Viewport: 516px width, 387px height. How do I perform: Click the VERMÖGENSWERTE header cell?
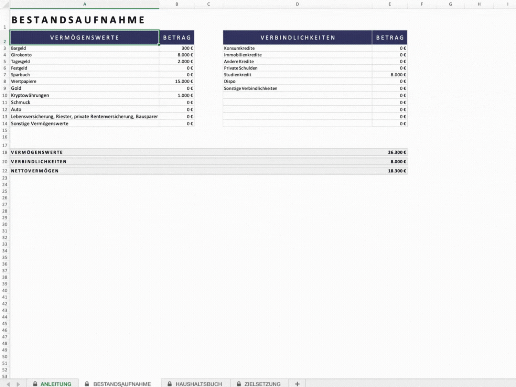point(85,37)
